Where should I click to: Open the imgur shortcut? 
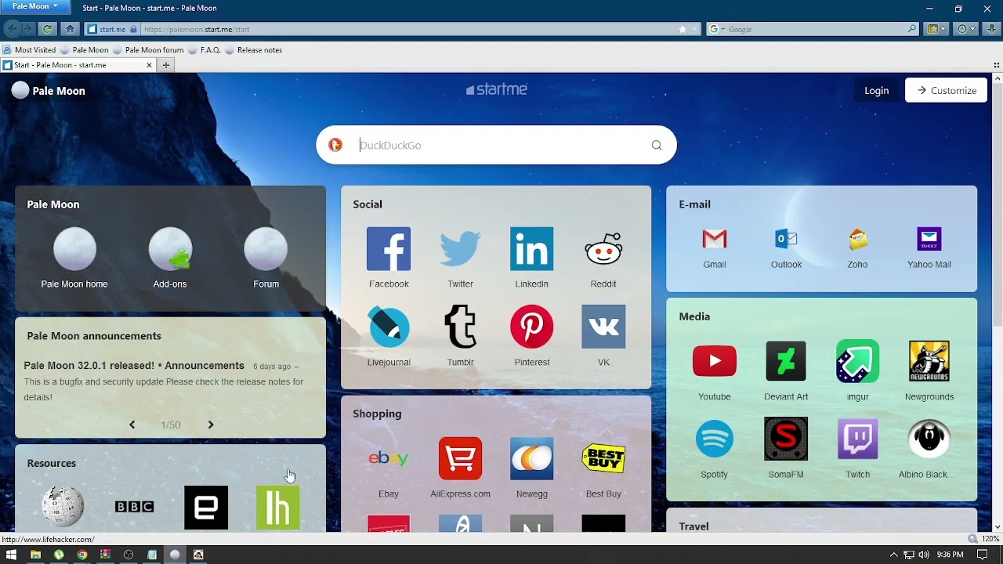857,361
